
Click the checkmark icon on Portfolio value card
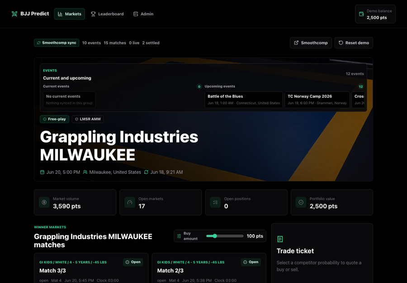[x=301, y=202]
